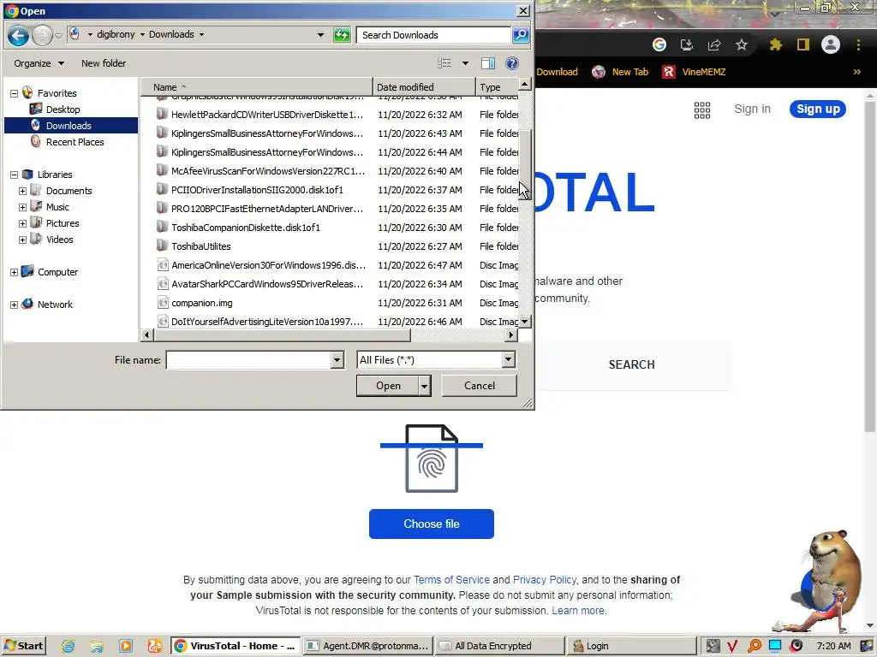
Task: Select Downloads in Favorites
Action: [70, 126]
